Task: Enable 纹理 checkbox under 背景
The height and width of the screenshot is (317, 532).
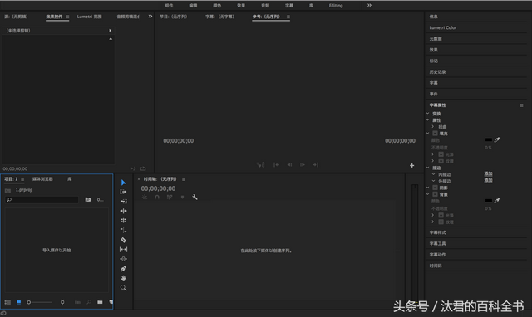Action: pyautogui.click(x=441, y=222)
